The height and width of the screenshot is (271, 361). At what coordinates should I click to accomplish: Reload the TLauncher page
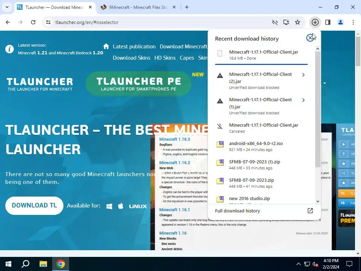[33, 22]
